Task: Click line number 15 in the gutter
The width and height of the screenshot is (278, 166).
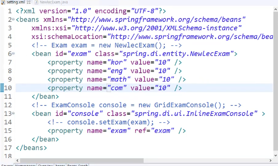Action: tap(8, 131)
